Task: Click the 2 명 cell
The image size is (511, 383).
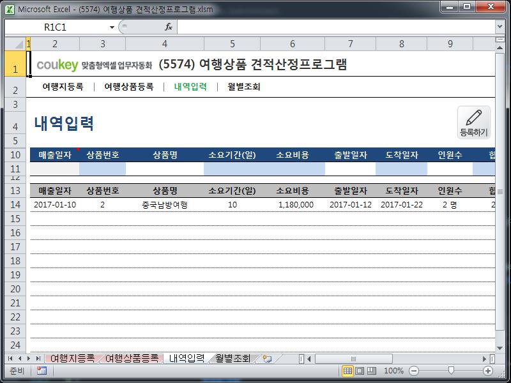Action: [x=450, y=205]
